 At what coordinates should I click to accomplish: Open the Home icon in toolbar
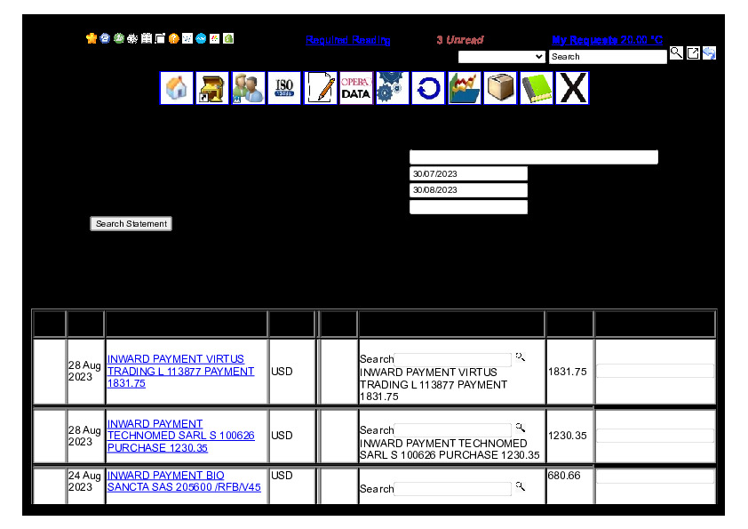tap(177, 88)
